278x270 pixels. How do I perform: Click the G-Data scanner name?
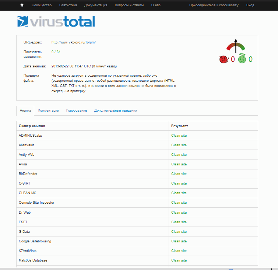pos(24,232)
